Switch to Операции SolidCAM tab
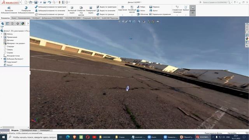This screenshot has height=140, width=249. pos(91,18)
